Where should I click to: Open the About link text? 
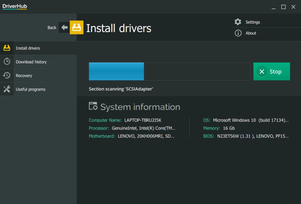point(251,33)
